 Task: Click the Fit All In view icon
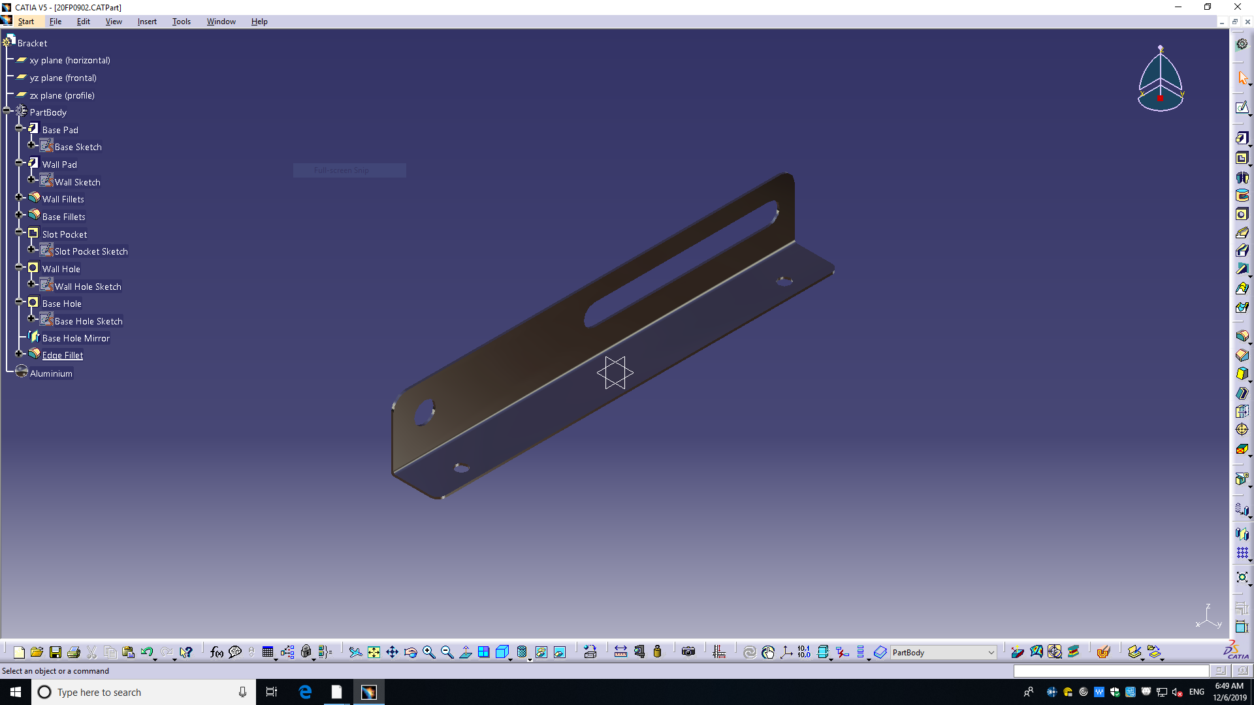374,652
